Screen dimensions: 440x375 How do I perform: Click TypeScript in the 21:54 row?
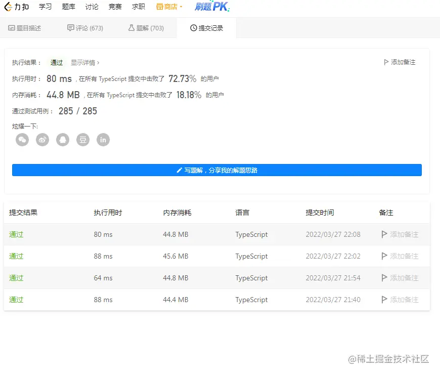[251, 278]
